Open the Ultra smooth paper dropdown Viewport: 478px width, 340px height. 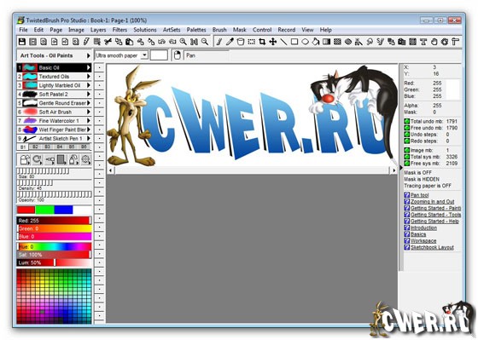(x=145, y=55)
